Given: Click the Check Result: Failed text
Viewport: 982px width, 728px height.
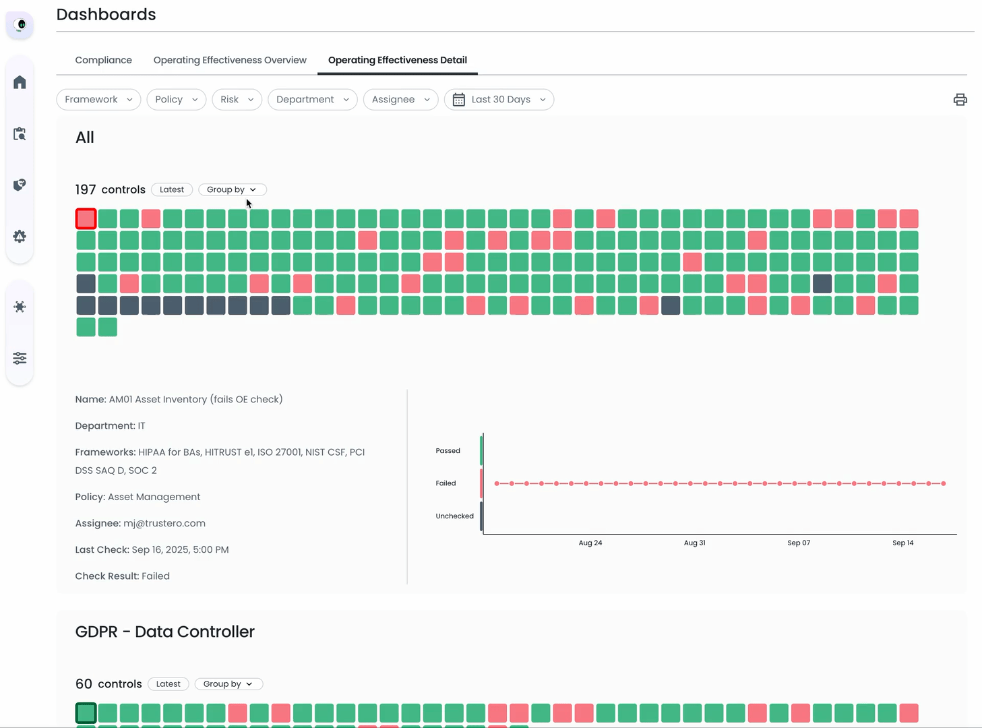Looking at the screenshot, I should click(122, 576).
